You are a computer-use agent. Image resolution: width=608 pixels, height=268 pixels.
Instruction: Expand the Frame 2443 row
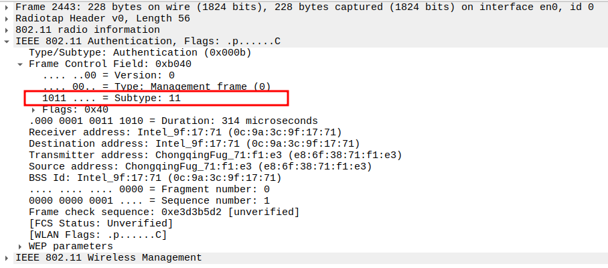[x=7, y=7]
